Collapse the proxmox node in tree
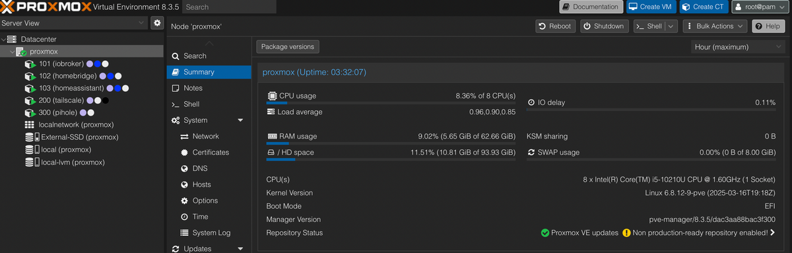The image size is (792, 253). click(13, 52)
